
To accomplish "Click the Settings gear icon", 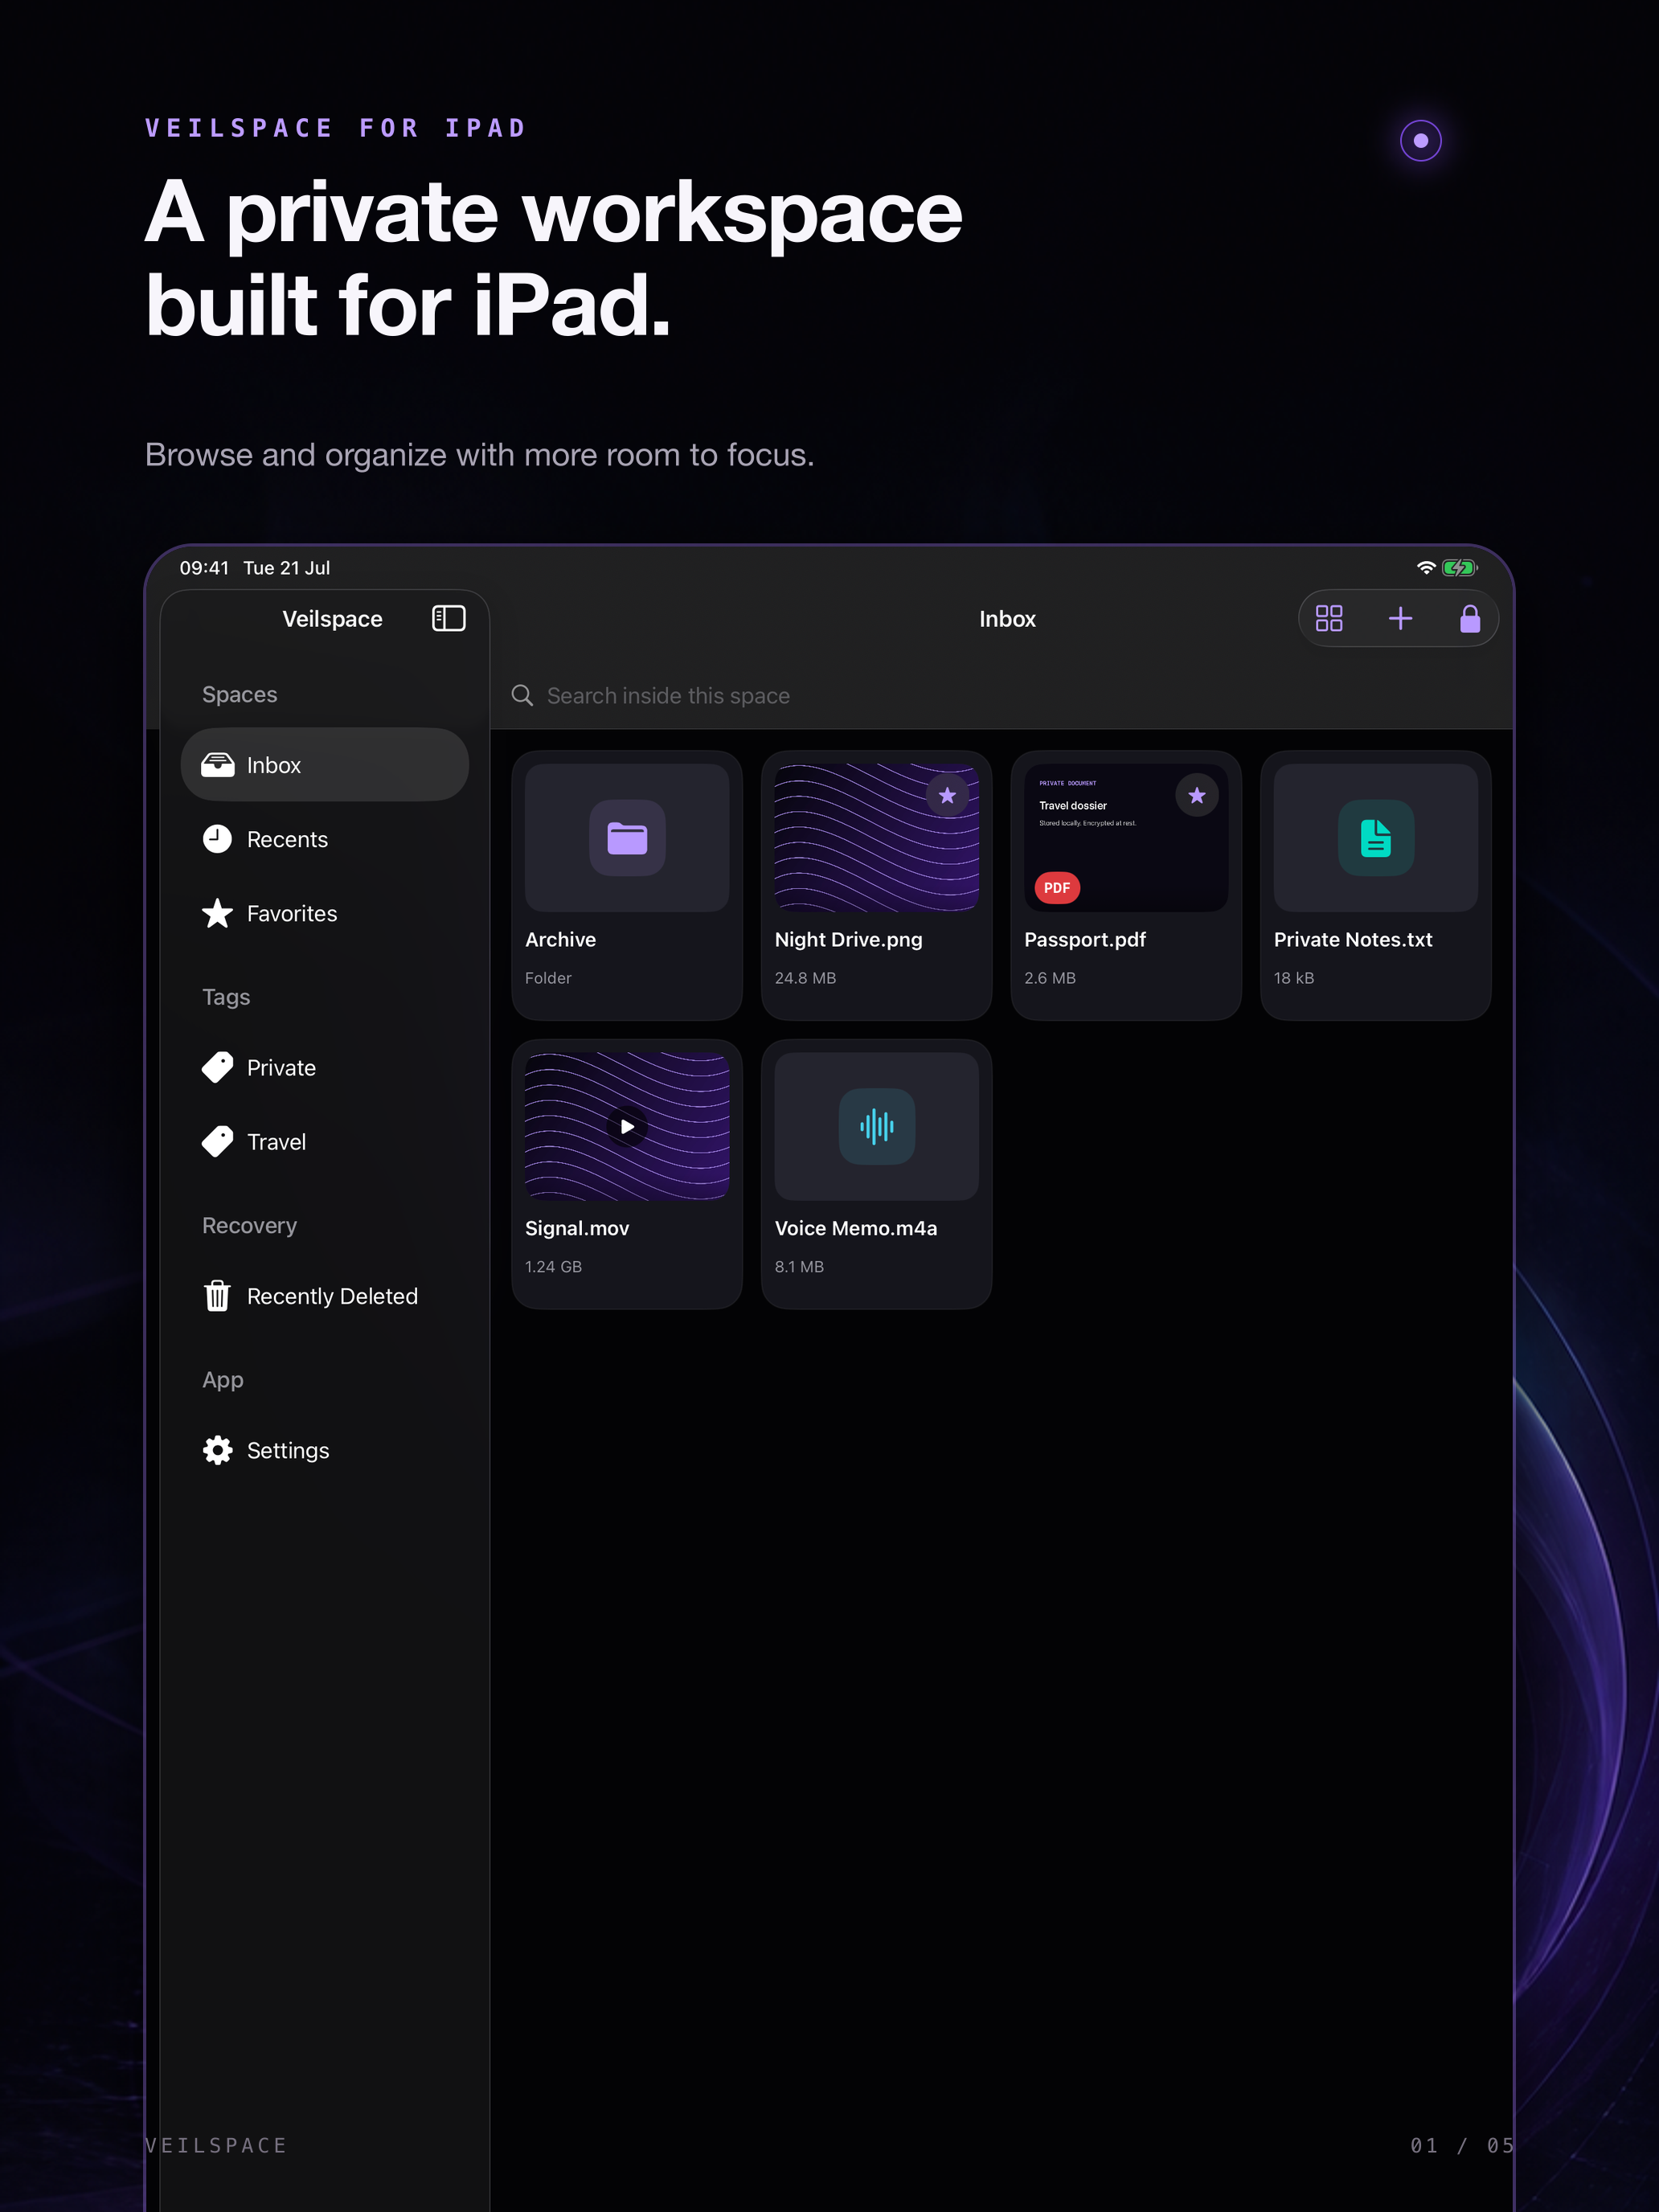I will 217,1450.
